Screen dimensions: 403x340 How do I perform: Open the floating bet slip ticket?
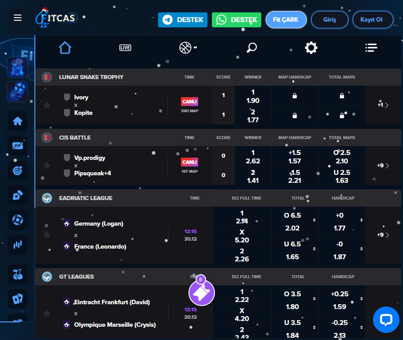201,292
